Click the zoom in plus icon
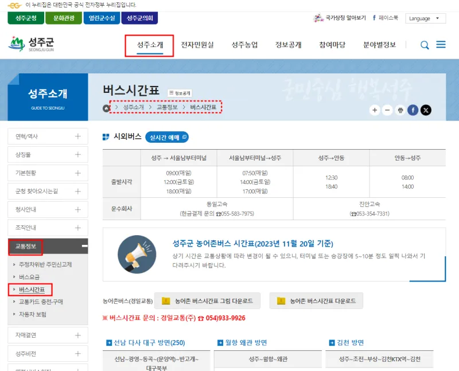This screenshot has width=459, height=371. click(375, 110)
